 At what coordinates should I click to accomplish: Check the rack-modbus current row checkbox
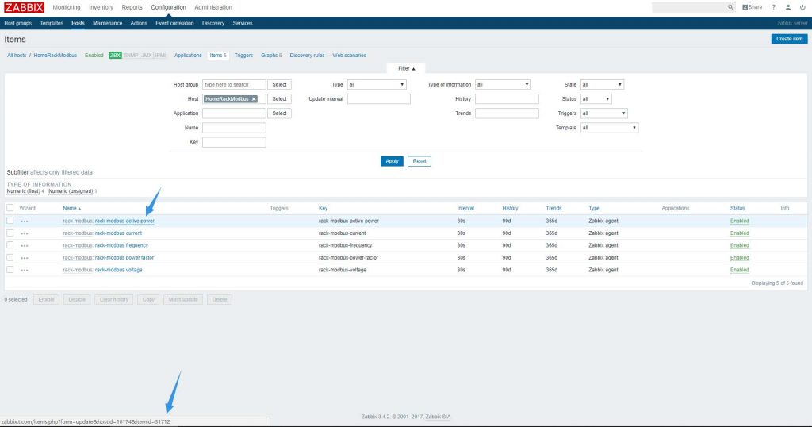tap(10, 233)
